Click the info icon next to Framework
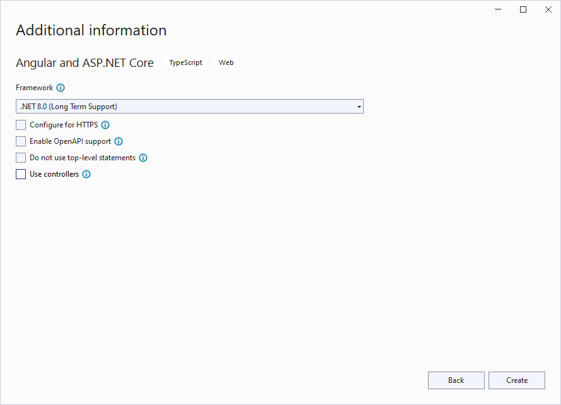Viewport: 561px width, 405px height. click(61, 88)
